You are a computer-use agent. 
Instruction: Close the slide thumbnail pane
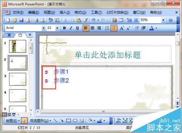[x=30, y=35]
